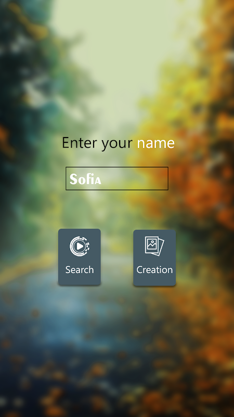Viewport: 234px width, 417px height.
Task: Click the white word 'name' in heading
Action: click(x=155, y=143)
